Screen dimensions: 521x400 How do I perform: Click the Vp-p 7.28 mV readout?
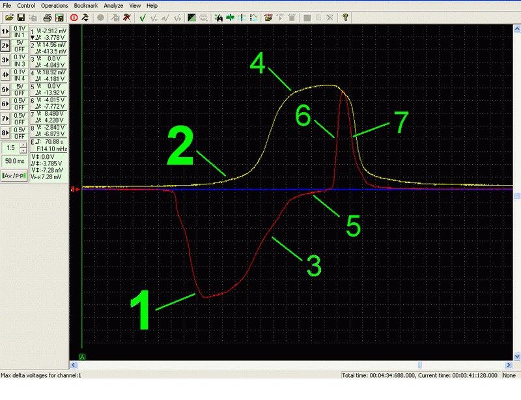coord(46,177)
